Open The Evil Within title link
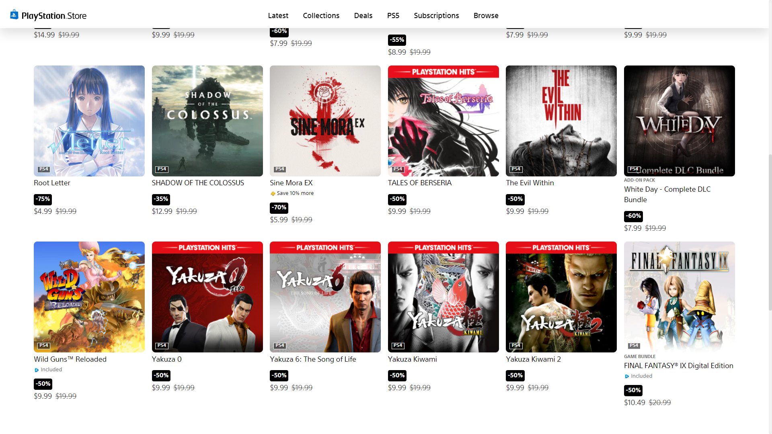 click(530, 183)
